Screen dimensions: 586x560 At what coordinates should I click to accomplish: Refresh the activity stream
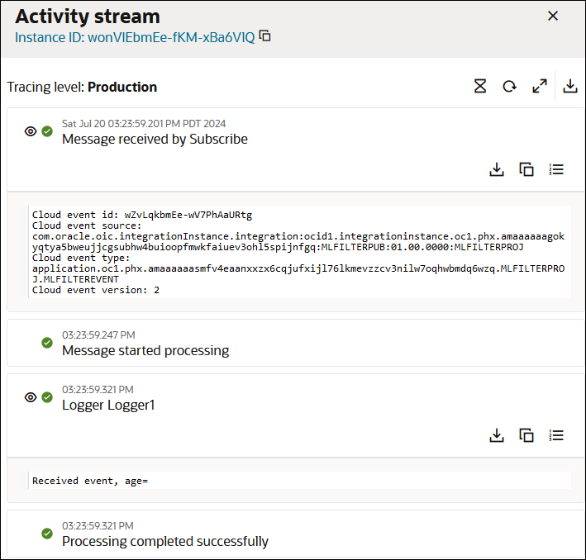coord(509,86)
